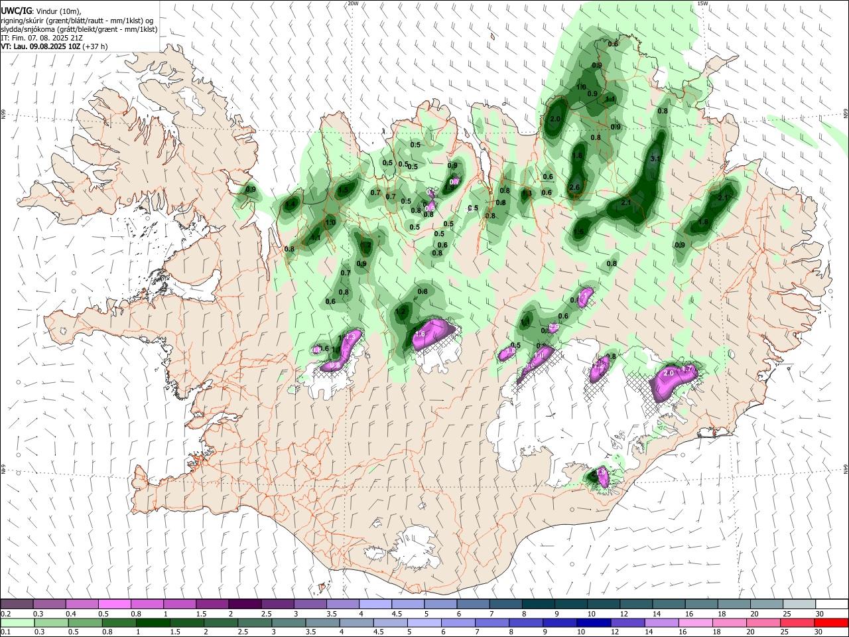This screenshot has height=637, width=849.
Task: Select the medium green 0.5–0.8 swatch in lower scale
Action: [x=85, y=622]
